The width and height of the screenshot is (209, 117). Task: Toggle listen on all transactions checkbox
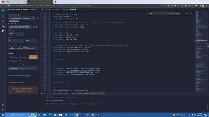(51, 94)
